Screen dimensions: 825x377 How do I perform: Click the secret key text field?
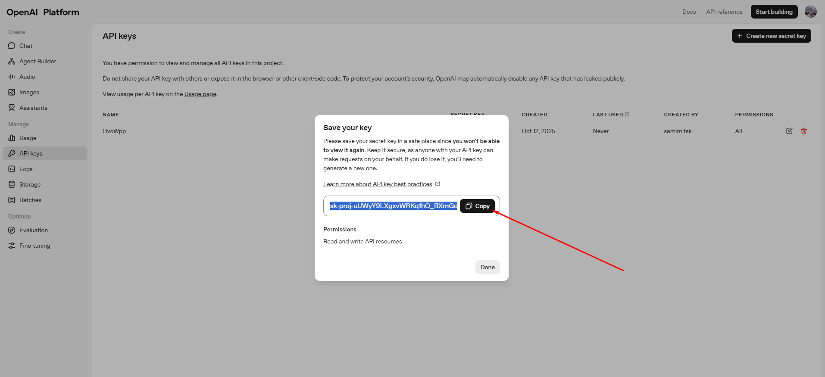[393, 206]
